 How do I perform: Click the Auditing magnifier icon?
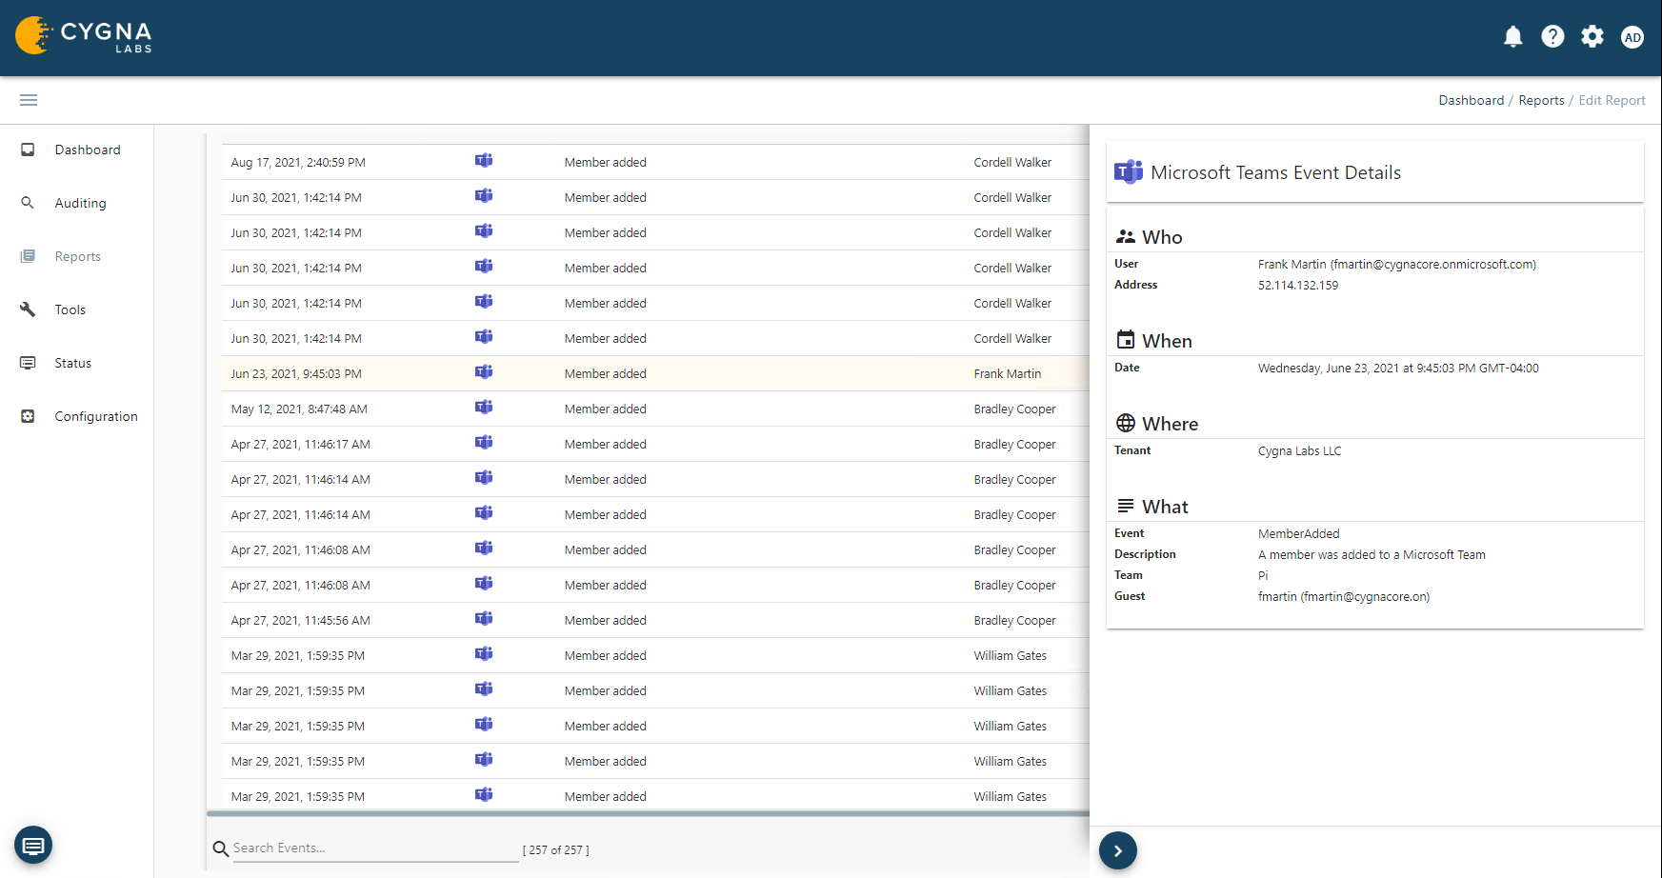pos(28,203)
